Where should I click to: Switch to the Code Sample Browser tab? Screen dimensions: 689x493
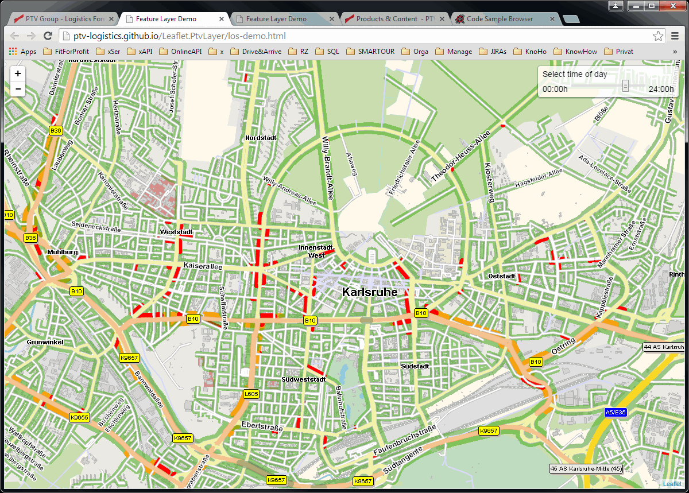pos(499,19)
